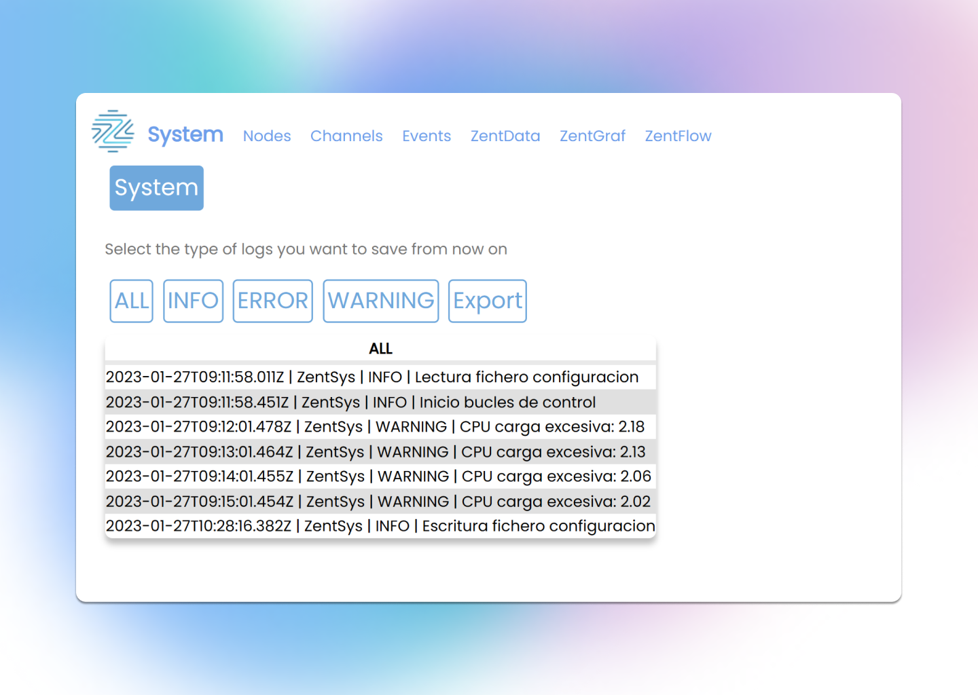
Task: Click the Zent logo icon
Action: tap(113, 131)
